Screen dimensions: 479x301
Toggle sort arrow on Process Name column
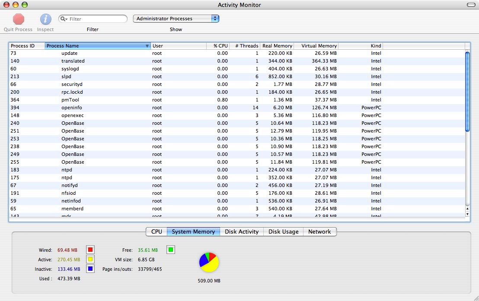pos(147,46)
